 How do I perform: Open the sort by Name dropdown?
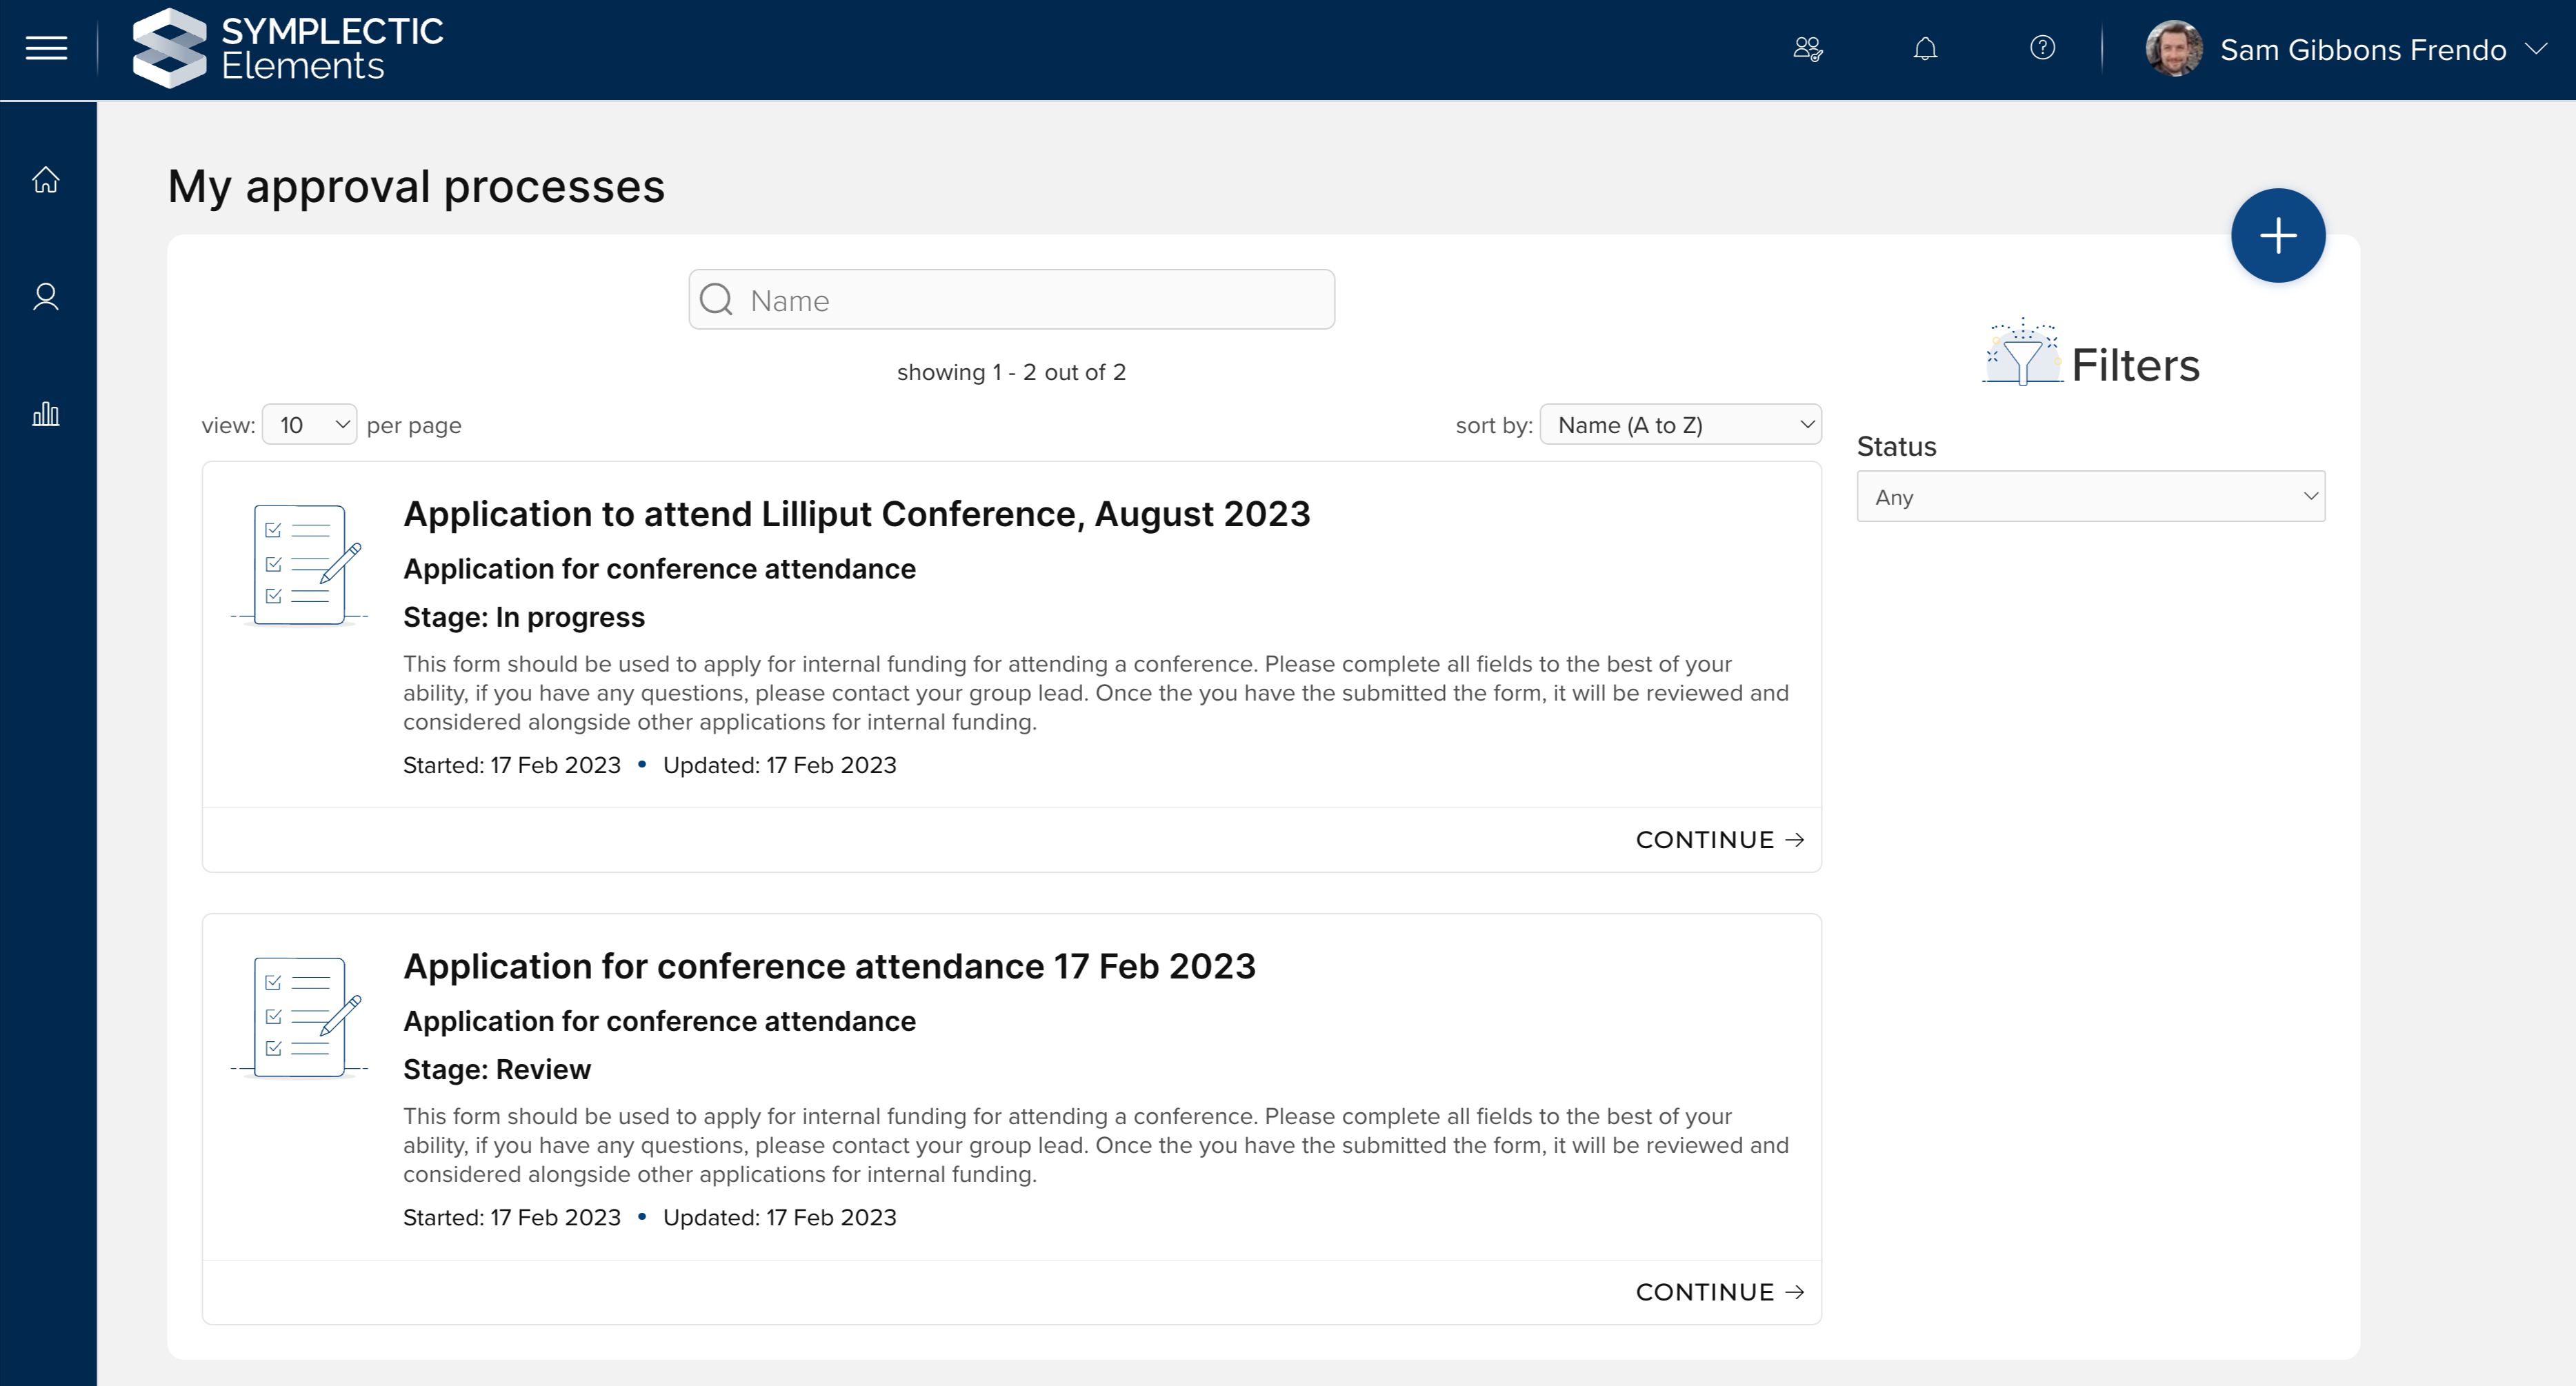[1680, 425]
